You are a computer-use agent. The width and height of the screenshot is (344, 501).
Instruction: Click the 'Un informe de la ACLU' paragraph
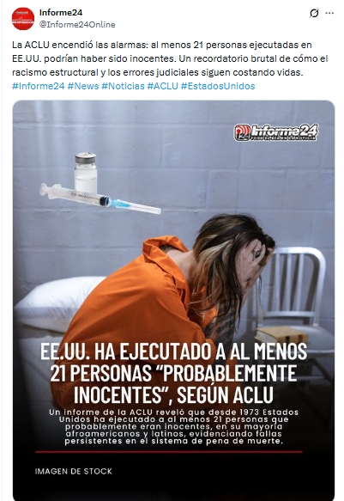pos(174,426)
